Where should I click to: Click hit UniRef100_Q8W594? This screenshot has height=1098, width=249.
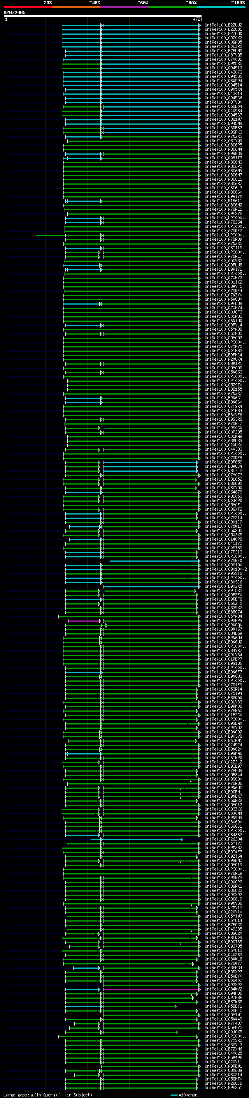[223, 81]
